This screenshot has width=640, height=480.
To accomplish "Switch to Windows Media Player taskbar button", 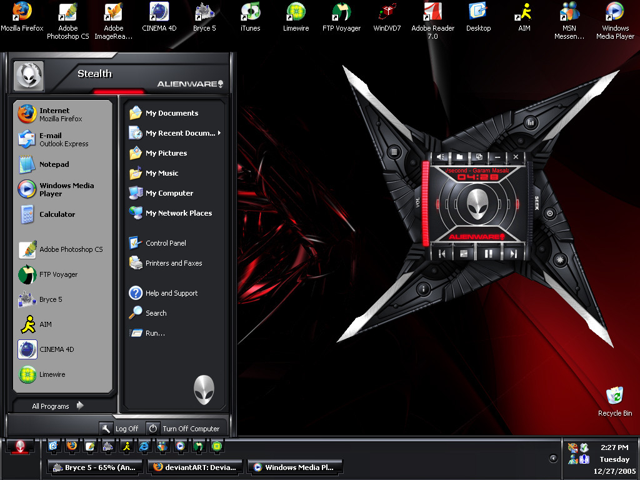I will (x=295, y=467).
